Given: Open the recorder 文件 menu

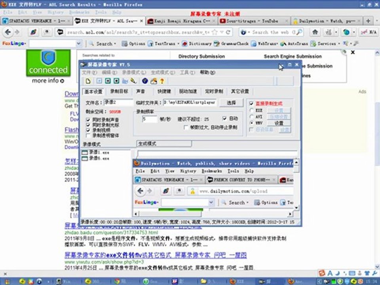Looking at the screenshot, I should [89, 72].
